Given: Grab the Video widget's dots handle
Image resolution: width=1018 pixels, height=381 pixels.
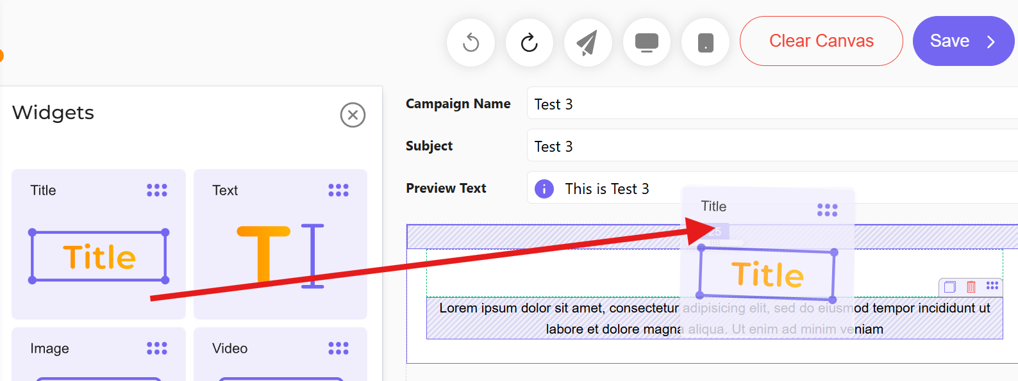Looking at the screenshot, I should click(338, 348).
